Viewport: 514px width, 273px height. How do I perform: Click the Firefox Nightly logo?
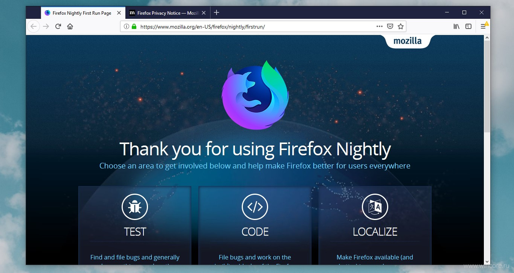pos(255,95)
